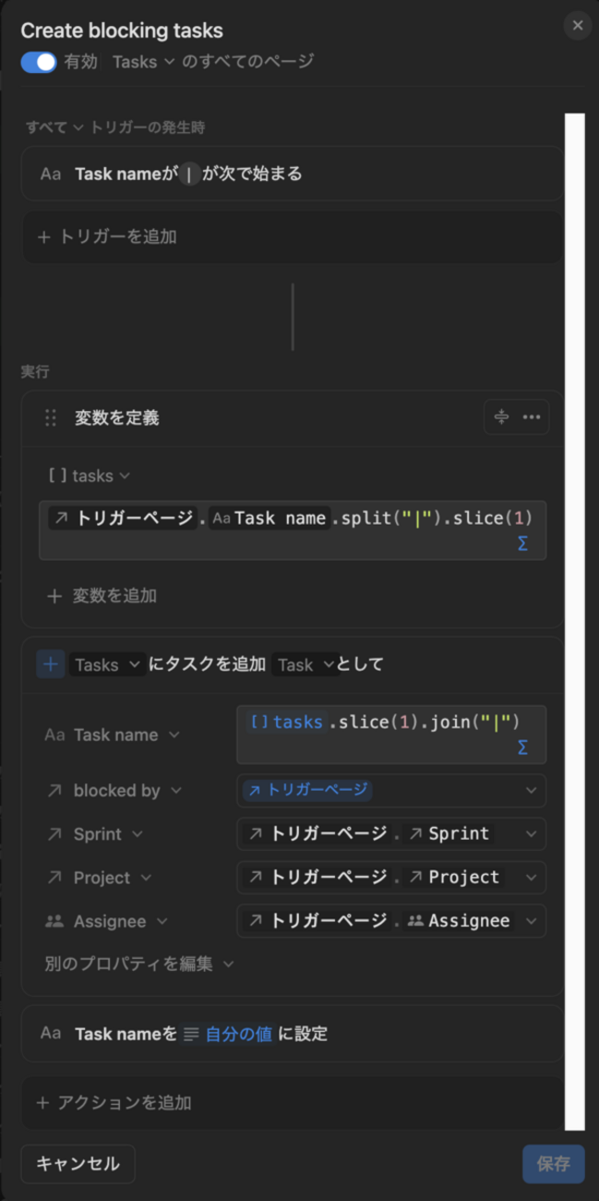Viewport: 599px width, 1201px height.
Task: Click the Aa icon beside Task nameを設定
Action: [x=51, y=1034]
